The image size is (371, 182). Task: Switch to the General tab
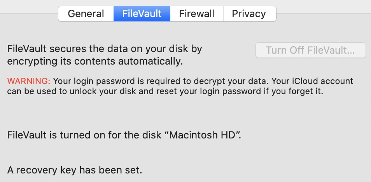pos(86,14)
